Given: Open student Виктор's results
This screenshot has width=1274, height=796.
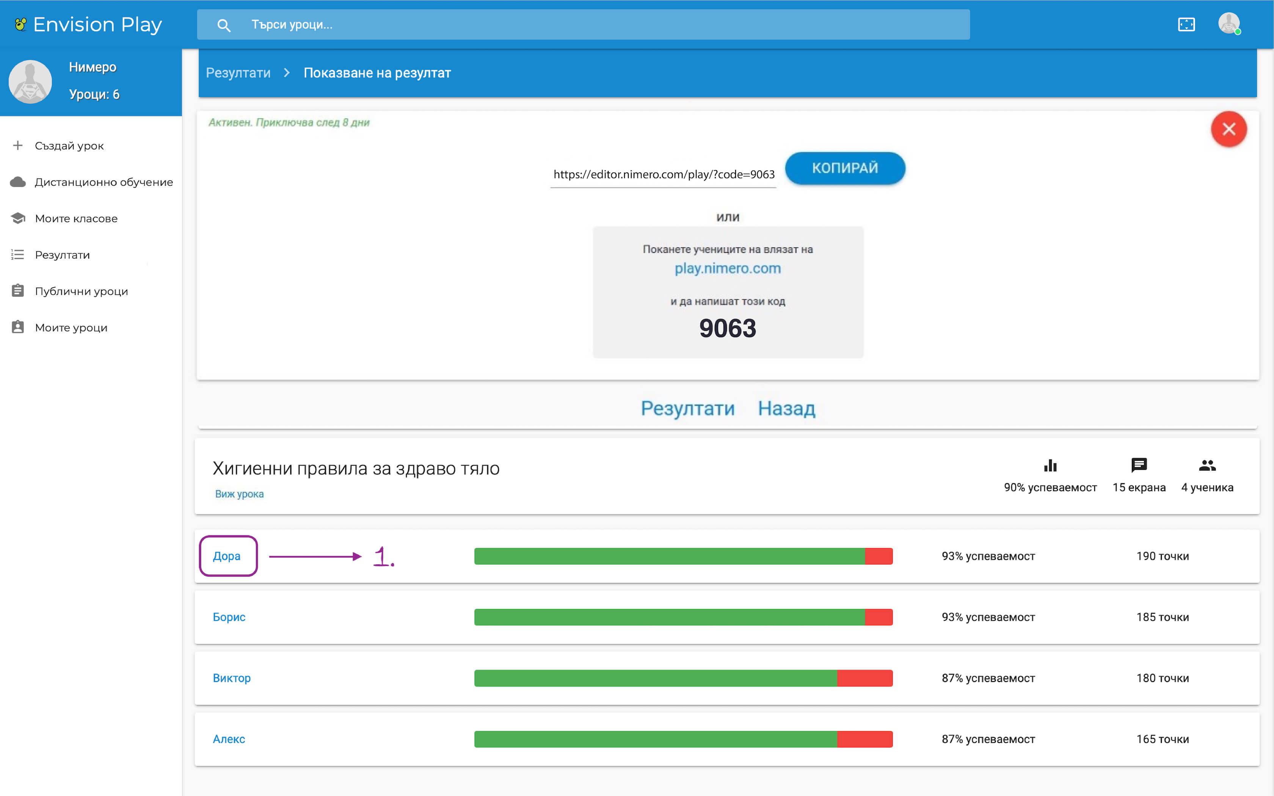Looking at the screenshot, I should pyautogui.click(x=232, y=678).
